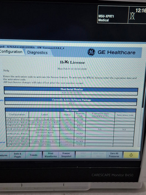The height and width of the screenshot is (195, 146).
Task: Click the P12R feature code cell
Action: 80,119
